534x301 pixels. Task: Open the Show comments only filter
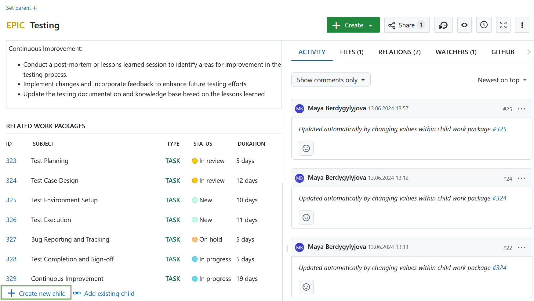click(x=331, y=80)
